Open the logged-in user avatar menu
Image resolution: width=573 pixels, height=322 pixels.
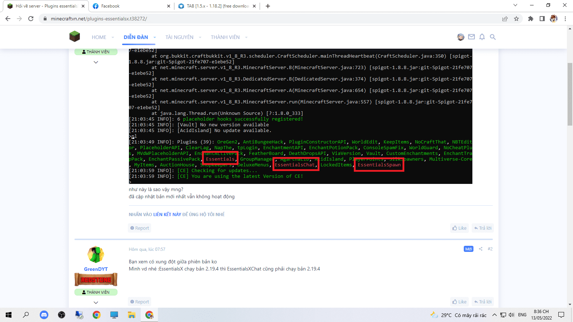(461, 37)
